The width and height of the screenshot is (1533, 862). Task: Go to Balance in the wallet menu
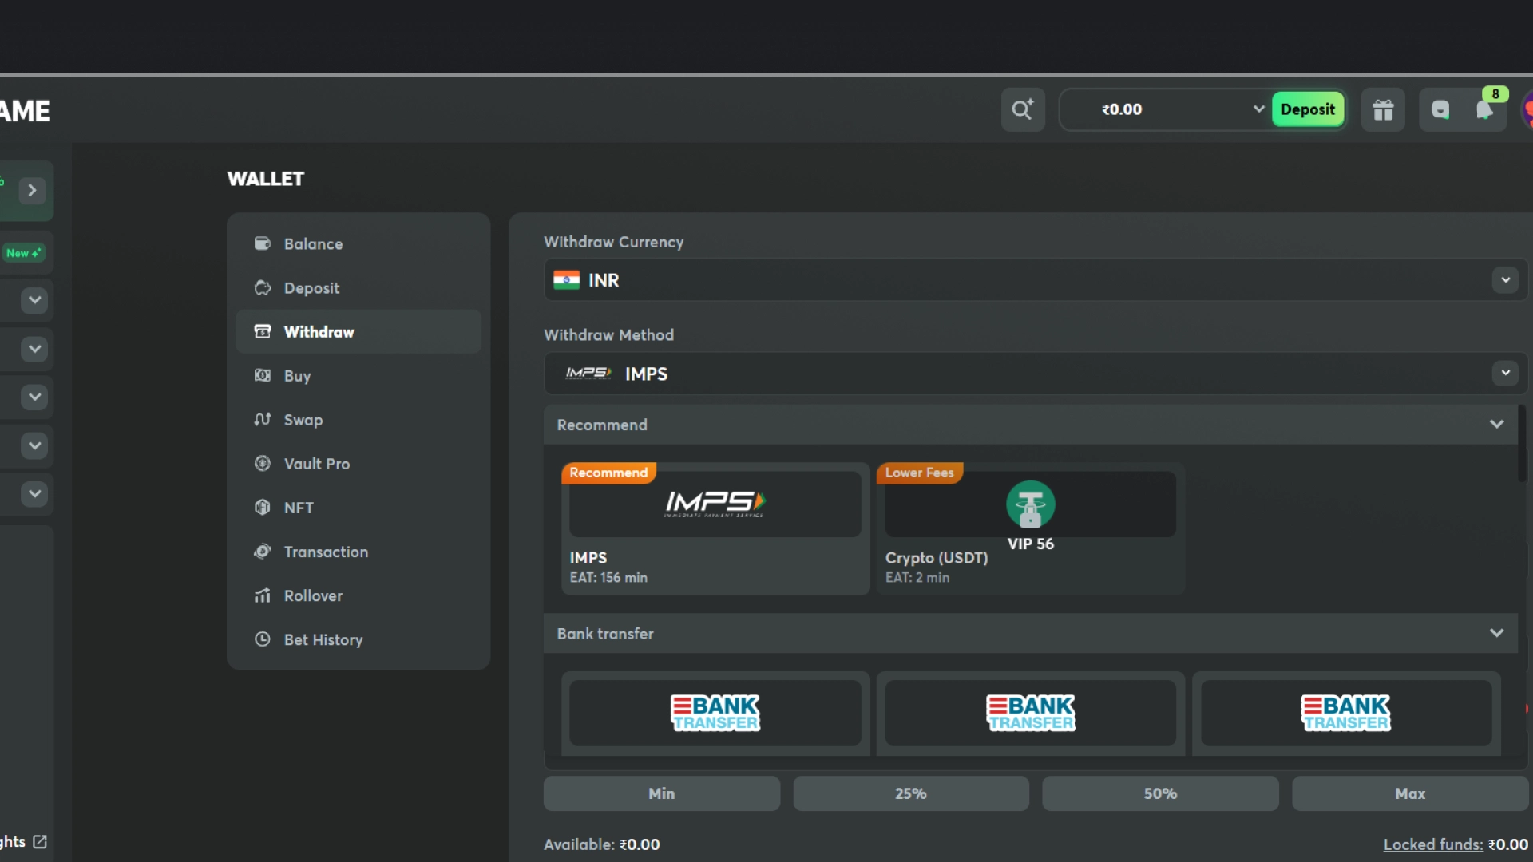pyautogui.click(x=313, y=244)
